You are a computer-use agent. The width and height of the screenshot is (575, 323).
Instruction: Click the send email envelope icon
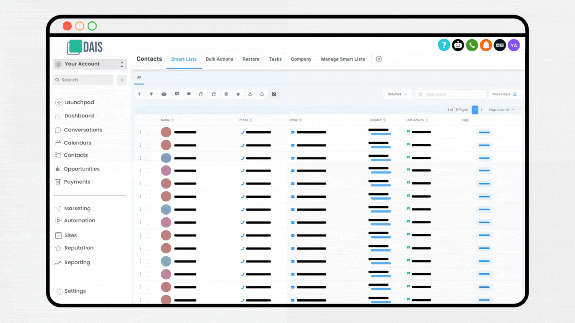(x=189, y=94)
